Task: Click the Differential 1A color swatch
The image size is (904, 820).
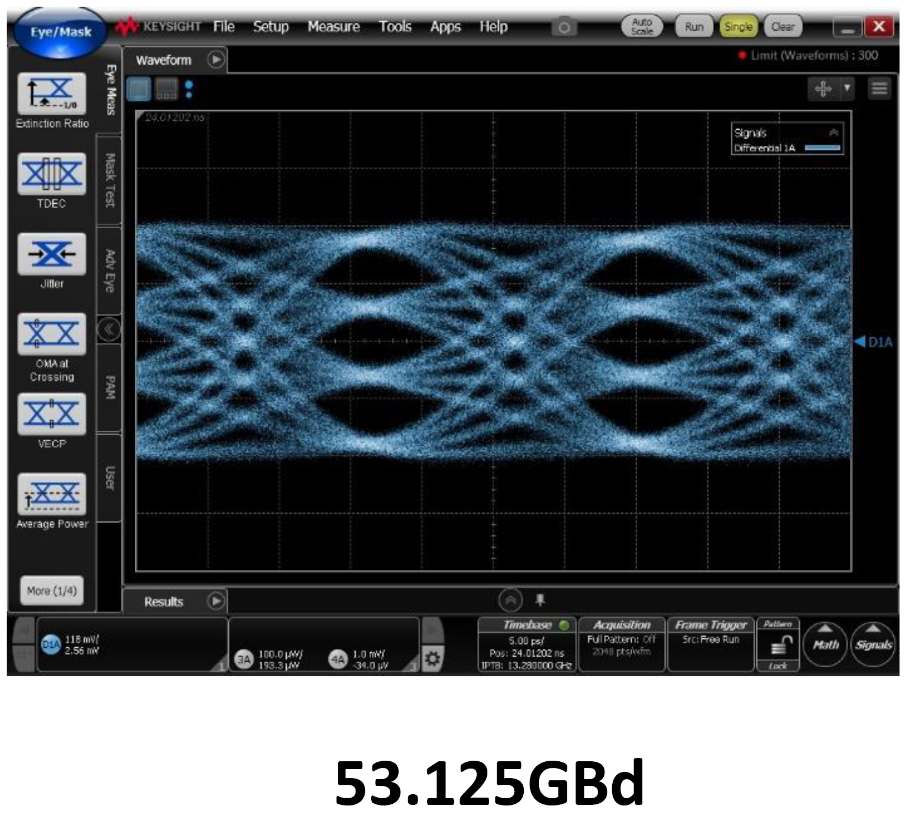Action: tap(822, 148)
